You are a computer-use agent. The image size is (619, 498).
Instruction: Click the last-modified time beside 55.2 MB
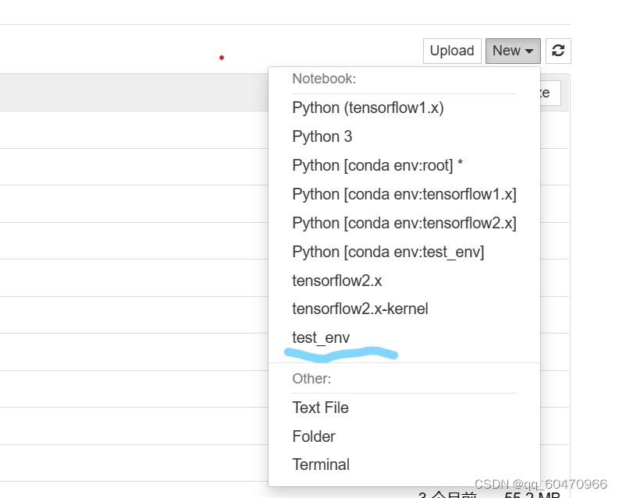coord(447,494)
